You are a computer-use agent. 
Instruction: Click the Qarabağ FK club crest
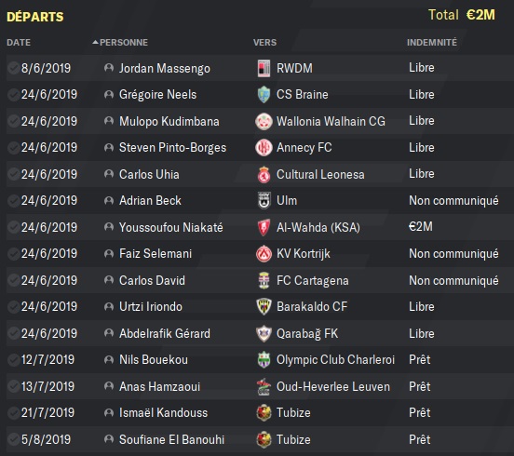point(264,334)
